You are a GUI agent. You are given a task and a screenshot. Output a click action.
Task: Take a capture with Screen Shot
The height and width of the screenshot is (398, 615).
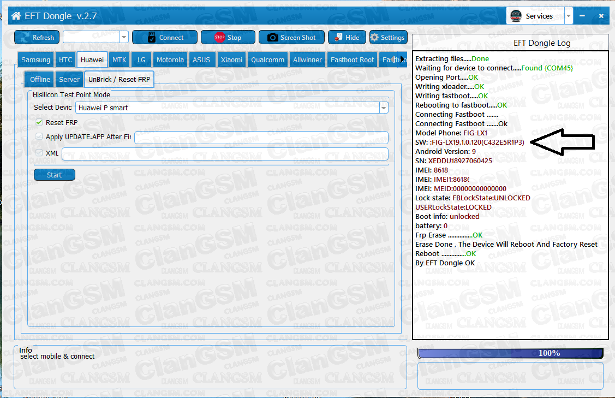click(x=291, y=37)
